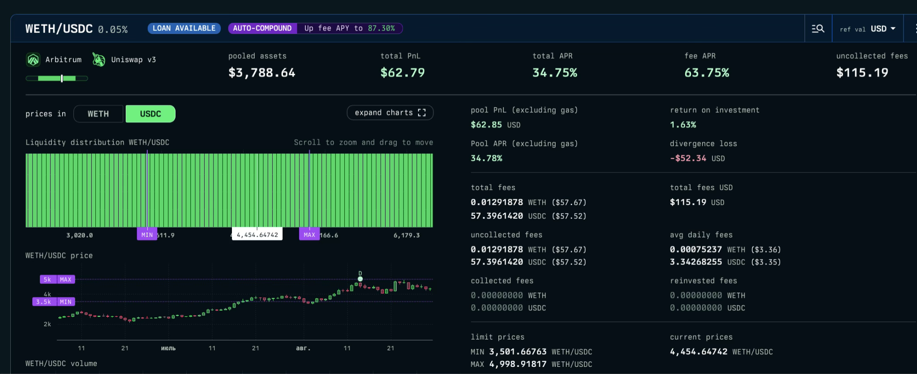The height and width of the screenshot is (374, 917).
Task: Click the 3.5k MIN label on price chart
Action: click(x=54, y=302)
